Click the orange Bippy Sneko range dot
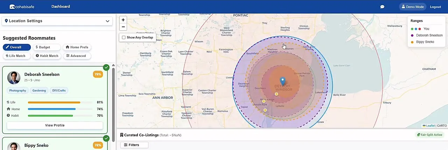Screen dimensions: 448x150 [x=412, y=42]
